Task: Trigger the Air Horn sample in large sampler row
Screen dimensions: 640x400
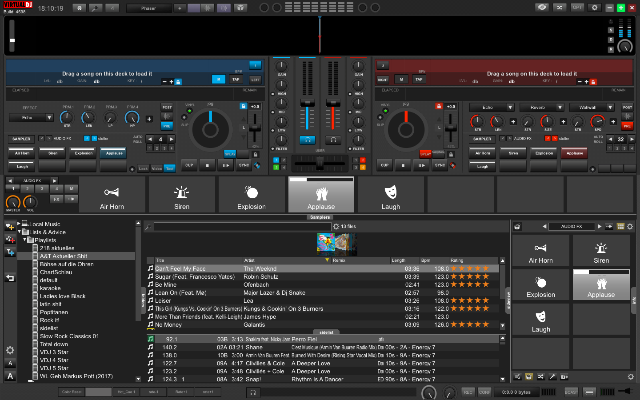Action: pyautogui.click(x=112, y=195)
